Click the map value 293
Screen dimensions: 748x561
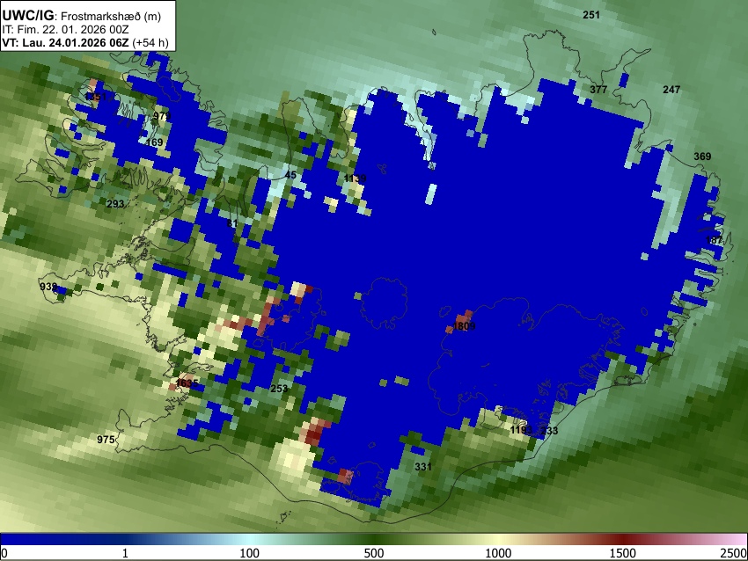tap(115, 204)
